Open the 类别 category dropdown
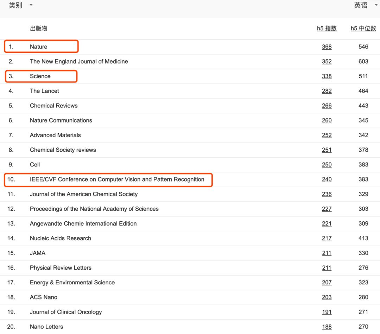Screen dimensions: 380x334 [20, 5]
